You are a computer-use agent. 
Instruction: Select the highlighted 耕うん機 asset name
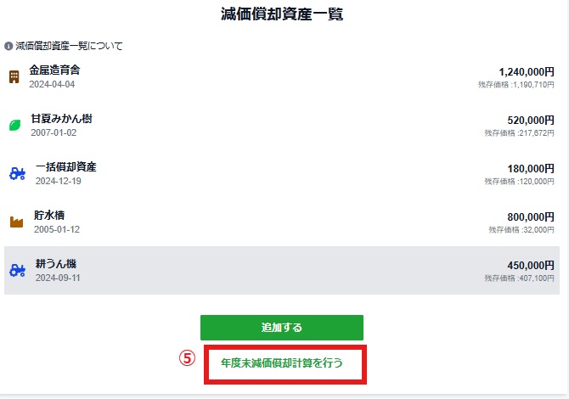click(x=53, y=264)
